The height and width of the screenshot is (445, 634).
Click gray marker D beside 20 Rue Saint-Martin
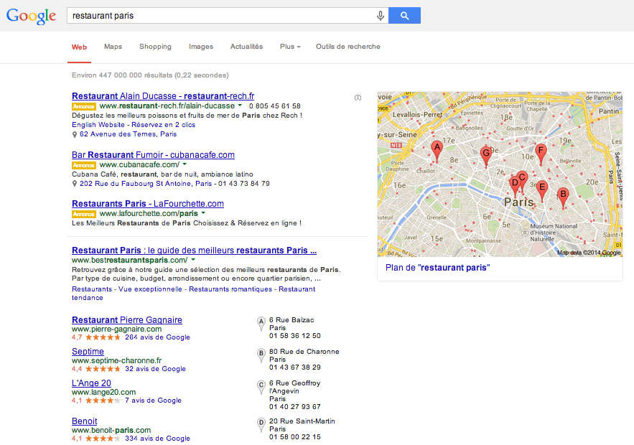(261, 425)
